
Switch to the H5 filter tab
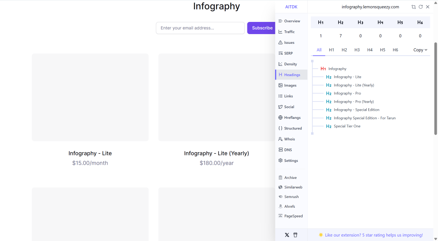pos(382,50)
